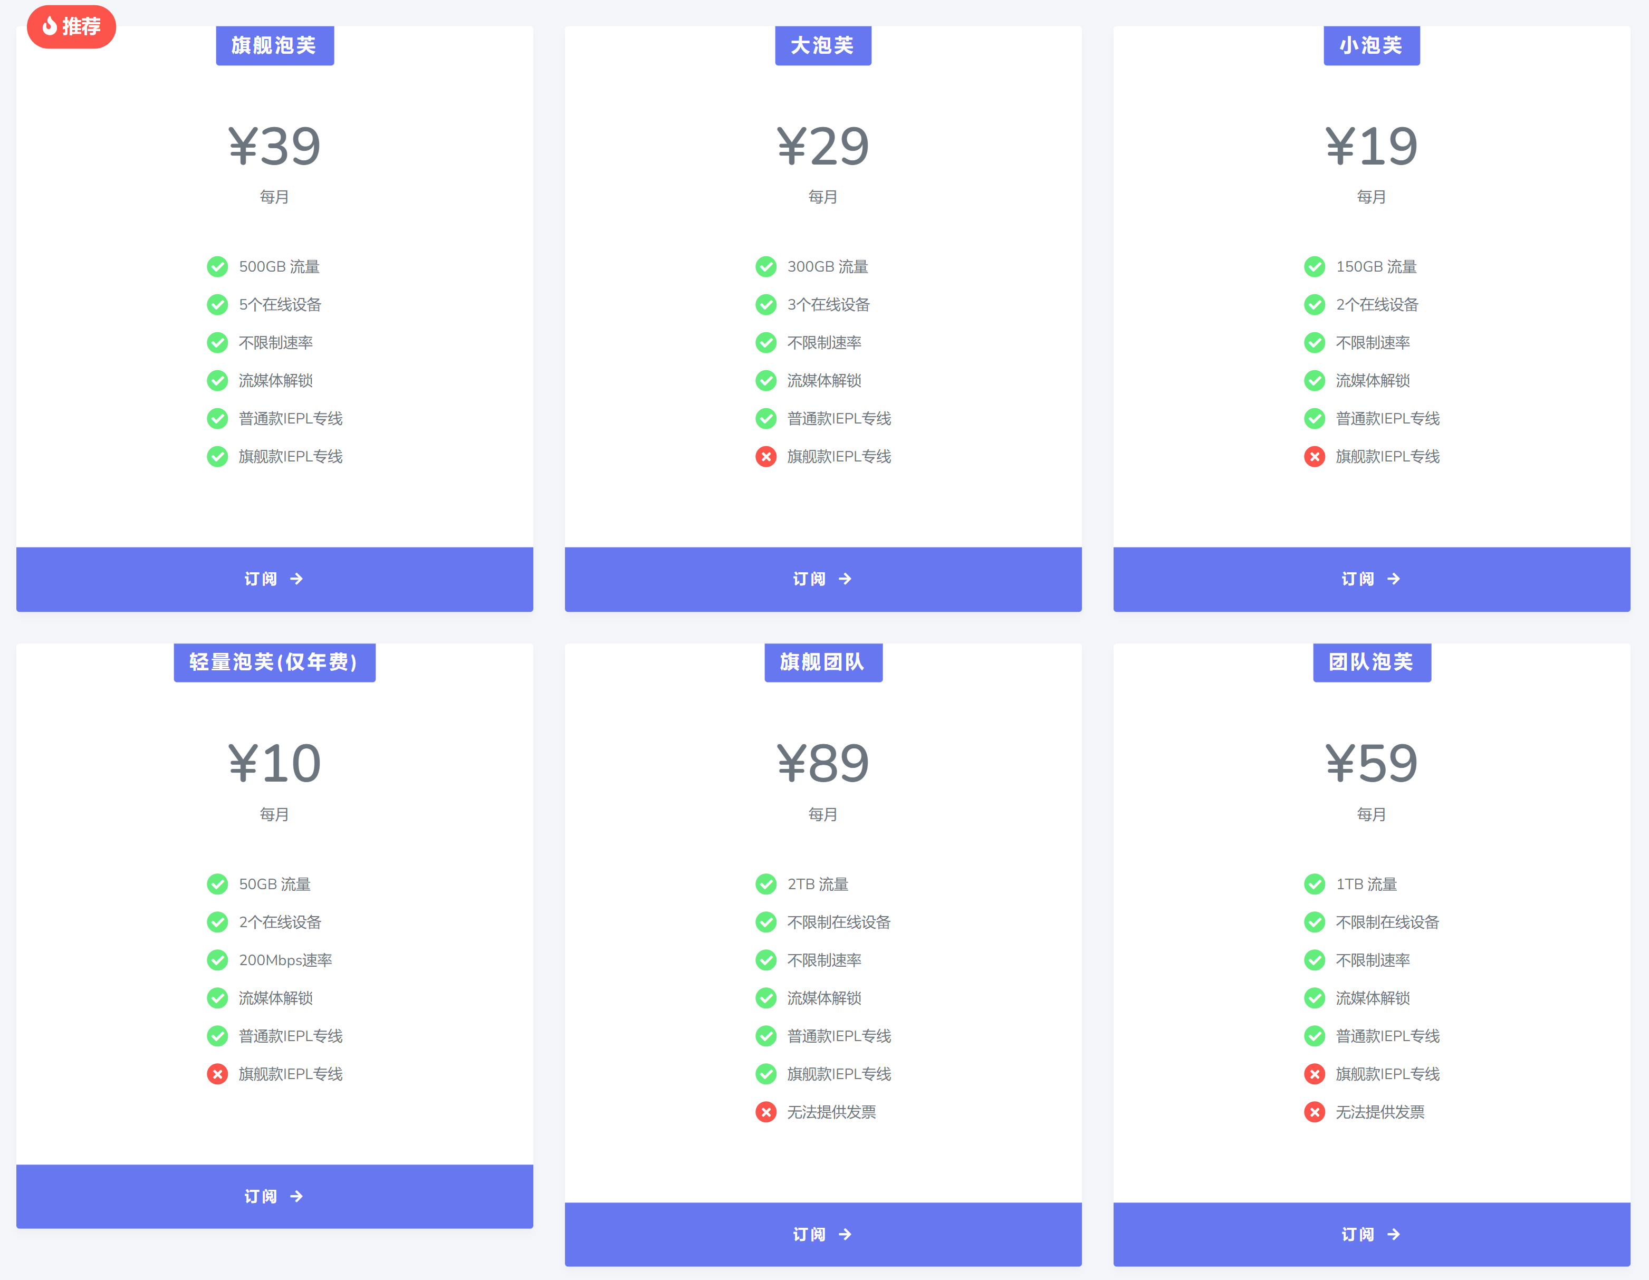The height and width of the screenshot is (1280, 1649).
Task: Click green check beside 2TB 流量
Action: 765,884
